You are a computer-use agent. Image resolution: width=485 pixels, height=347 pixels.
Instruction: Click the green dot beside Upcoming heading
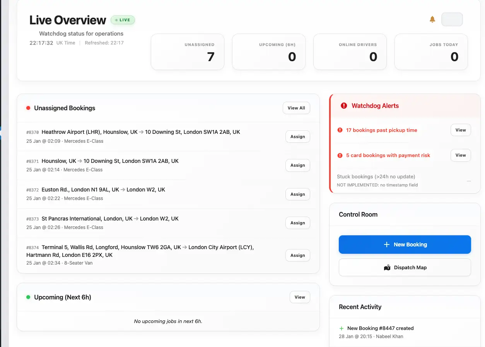click(28, 297)
